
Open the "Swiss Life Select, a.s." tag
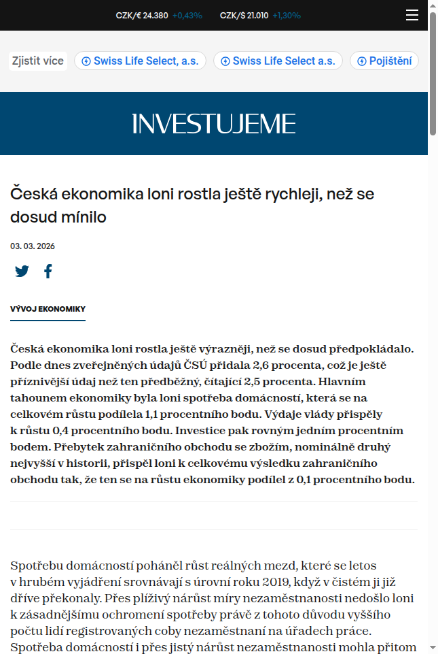click(140, 61)
